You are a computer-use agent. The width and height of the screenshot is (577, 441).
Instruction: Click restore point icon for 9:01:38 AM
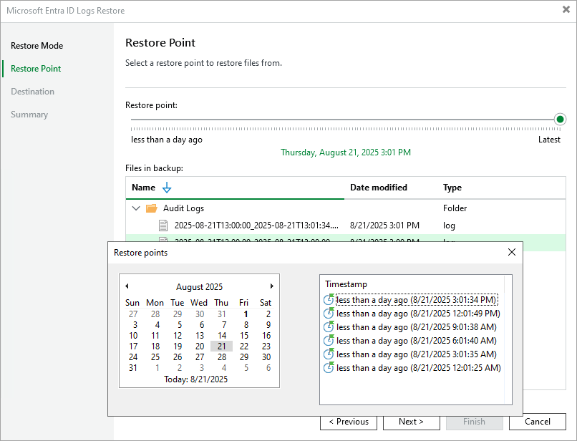(329, 327)
